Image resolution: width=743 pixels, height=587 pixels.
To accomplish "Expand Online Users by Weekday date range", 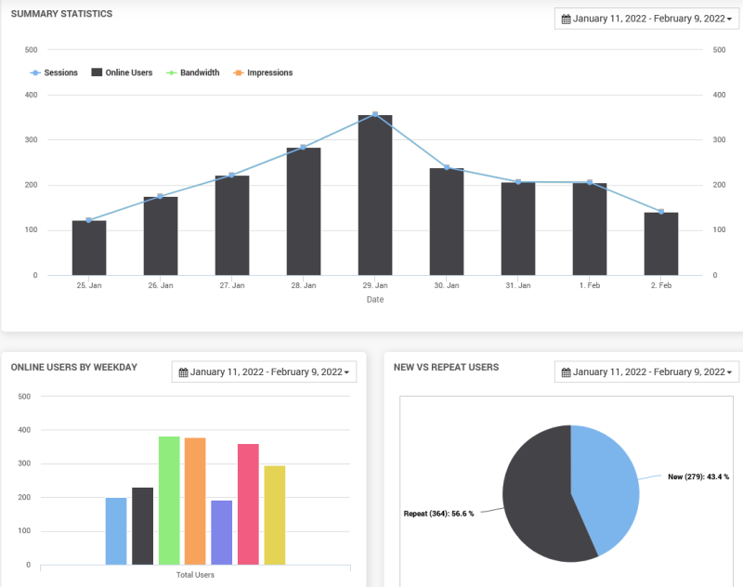I will click(x=264, y=372).
